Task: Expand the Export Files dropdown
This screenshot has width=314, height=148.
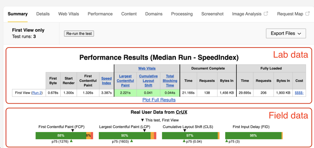Action: click(x=286, y=33)
